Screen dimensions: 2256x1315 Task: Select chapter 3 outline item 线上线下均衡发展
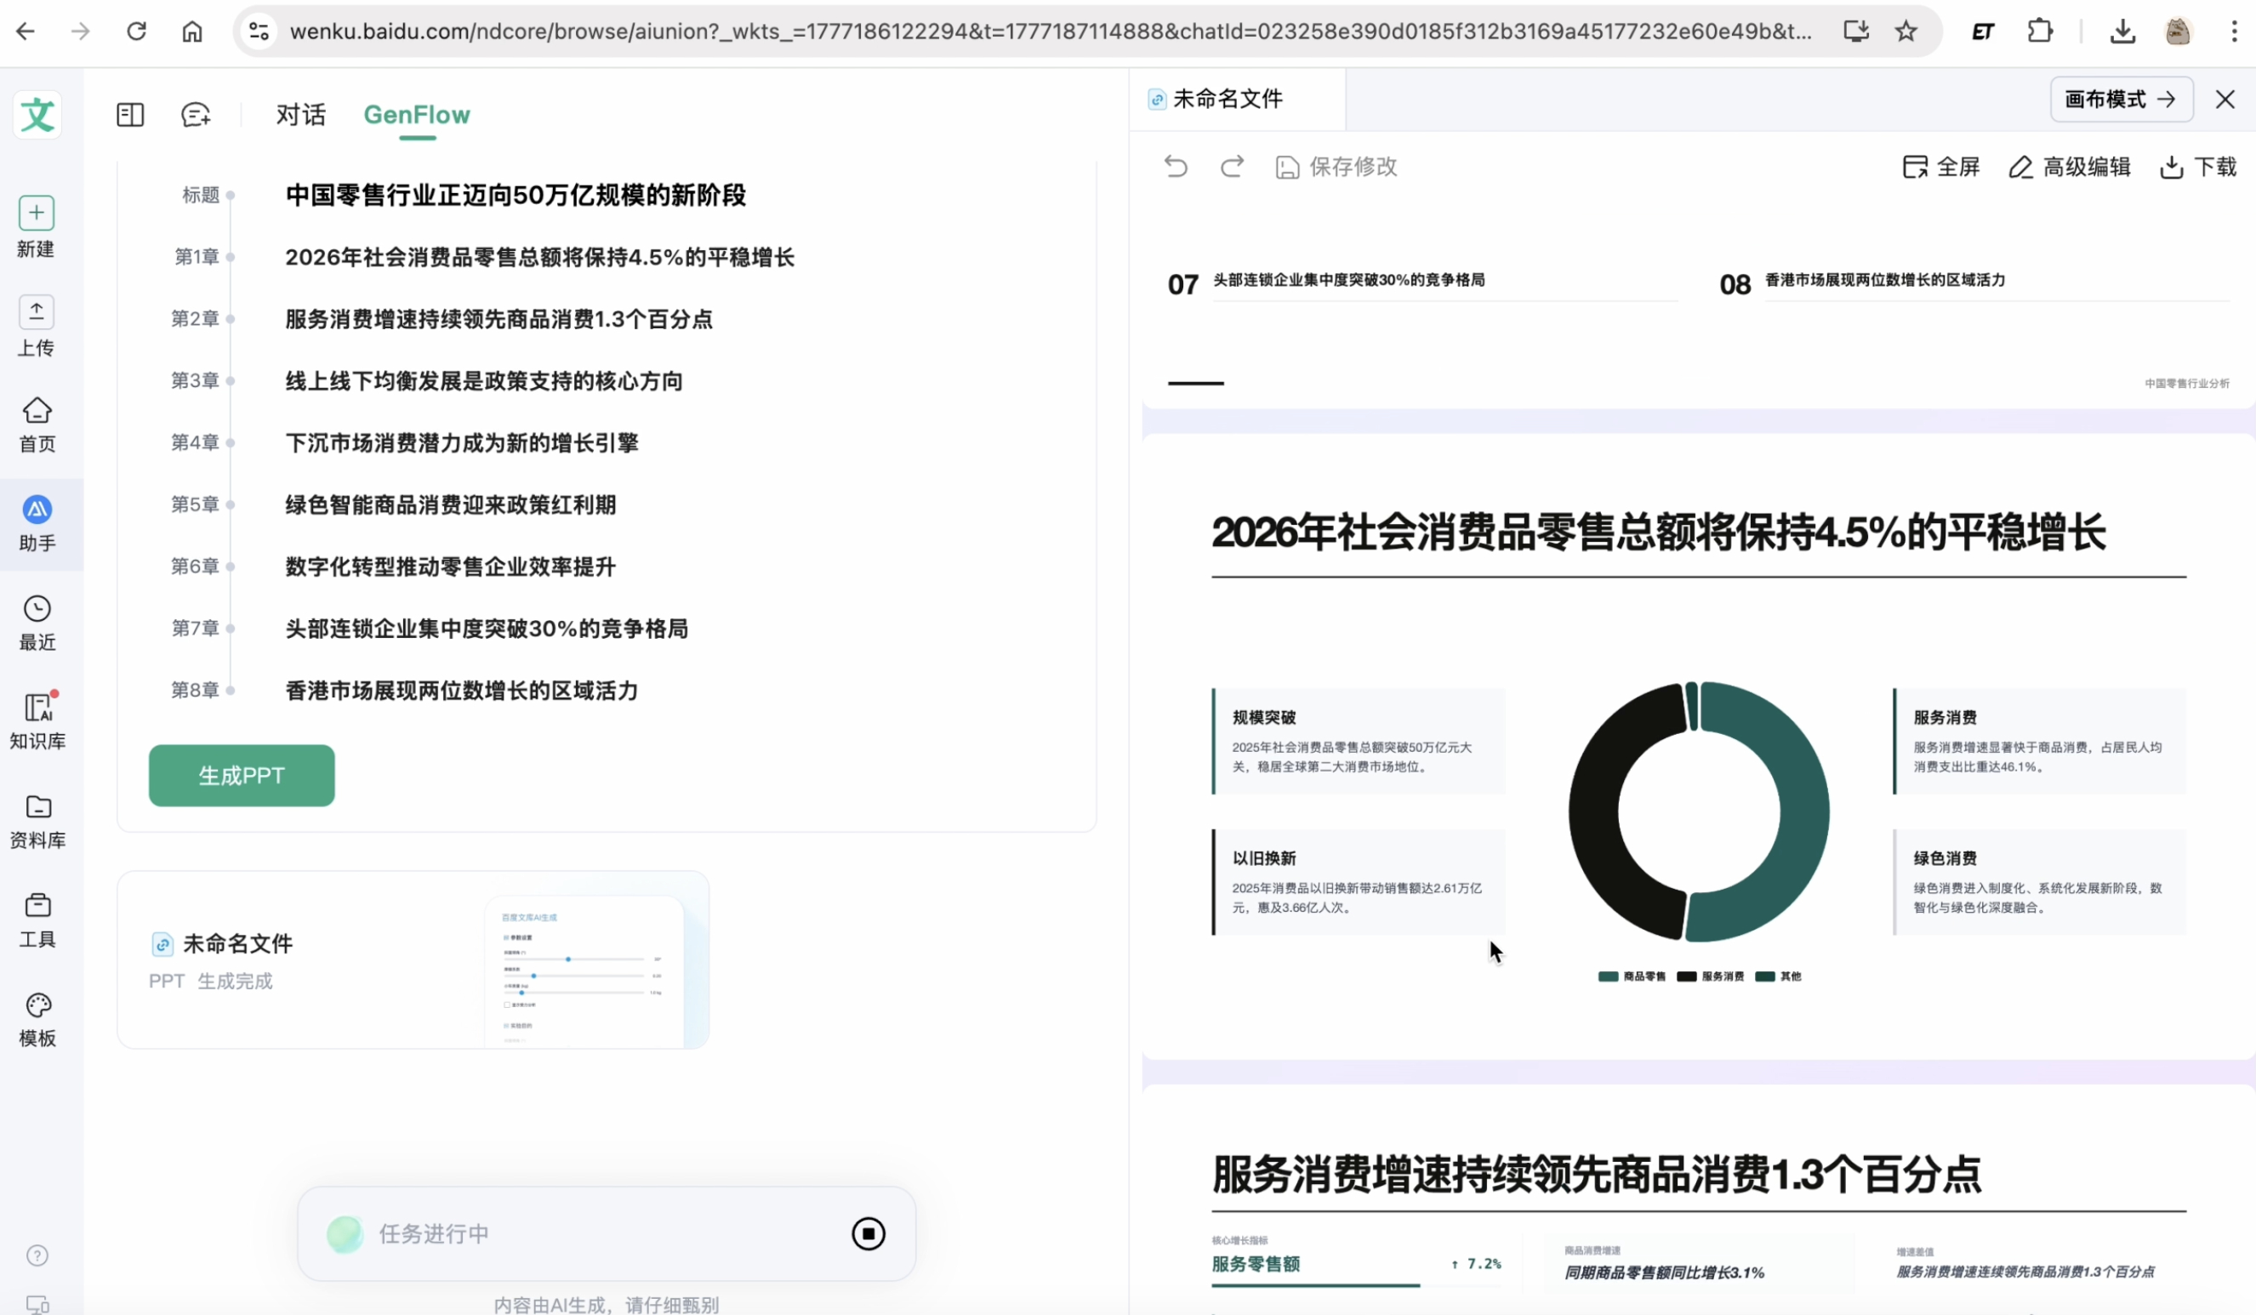tap(483, 381)
